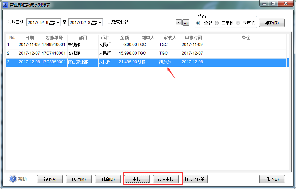This screenshot has width=296, height=189.
Task: Sort by the 审核人 column header
Action: (x=170, y=38)
